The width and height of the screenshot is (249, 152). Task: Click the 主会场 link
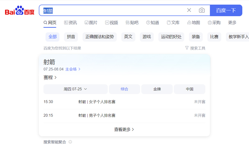(x=73, y=69)
